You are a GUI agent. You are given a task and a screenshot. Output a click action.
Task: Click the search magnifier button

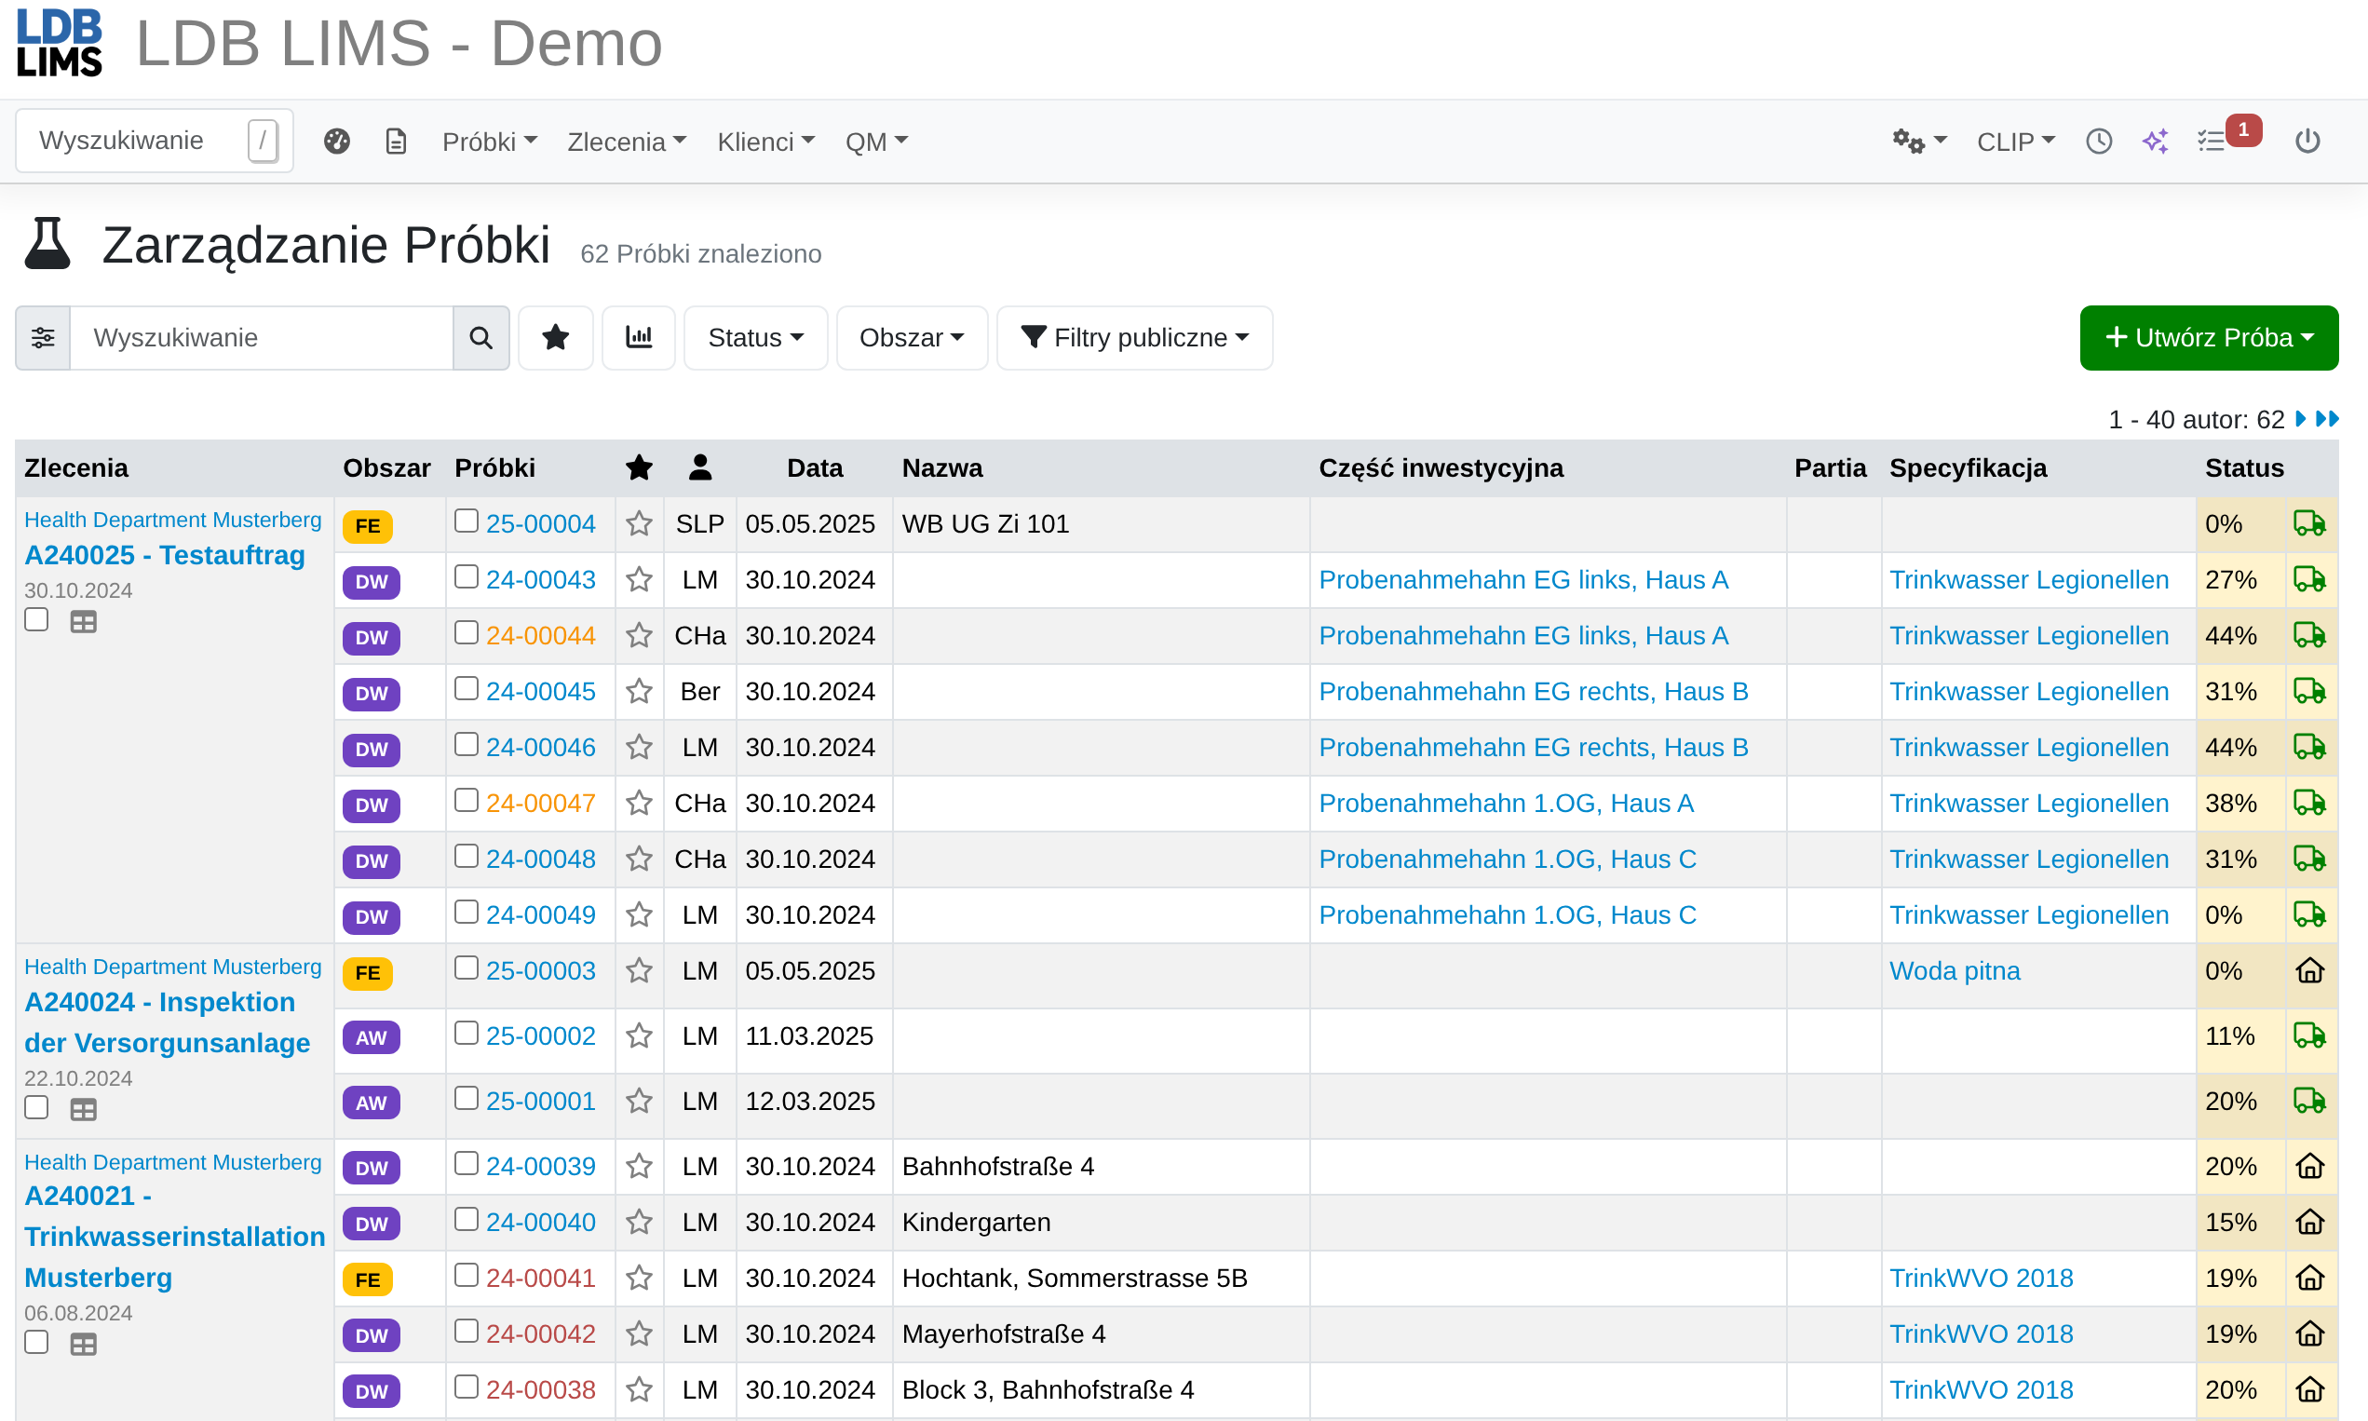click(480, 338)
